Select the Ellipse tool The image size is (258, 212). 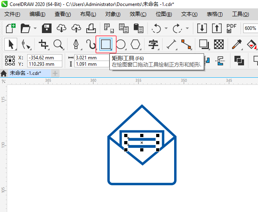[121, 44]
